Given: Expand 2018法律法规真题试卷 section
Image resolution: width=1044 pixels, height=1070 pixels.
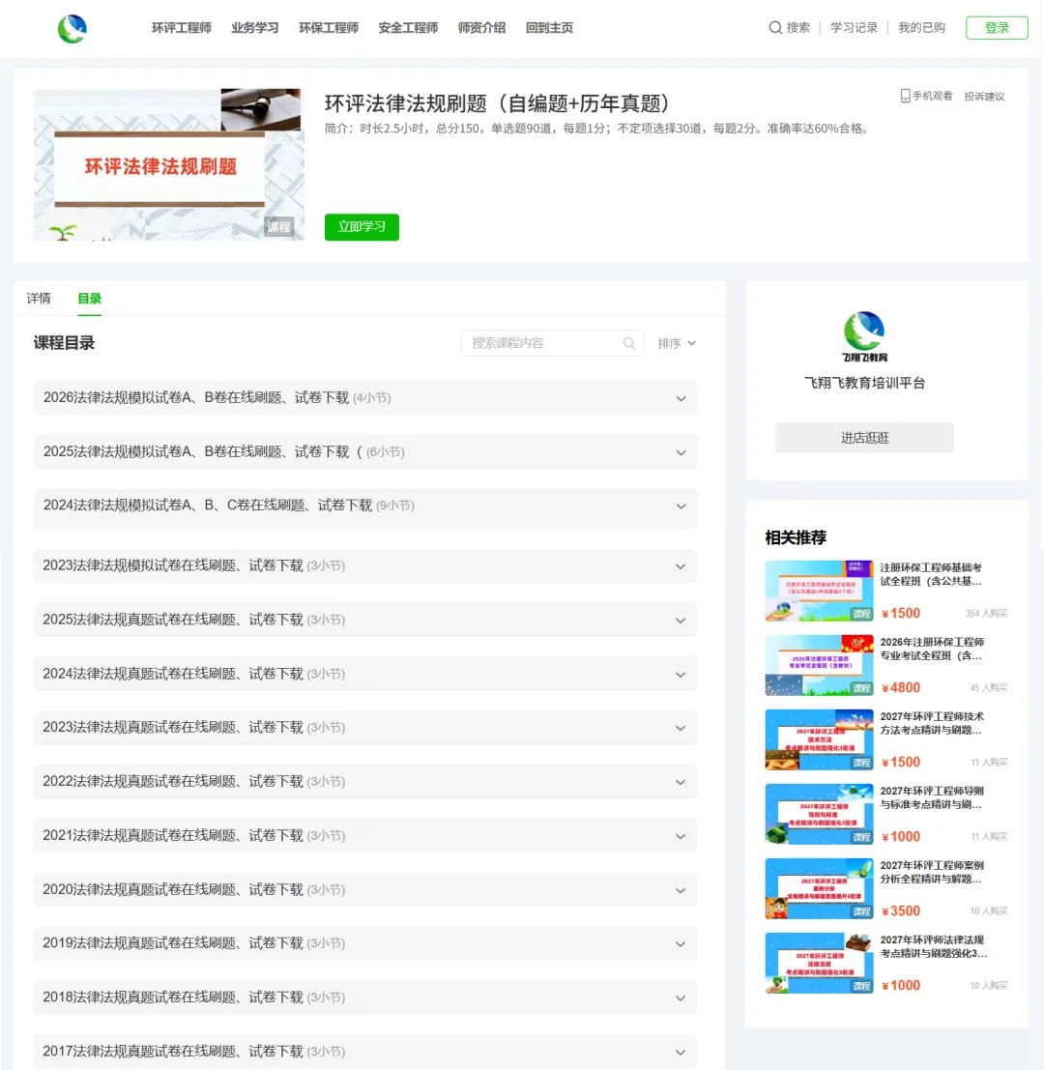Looking at the screenshot, I should (x=365, y=998).
